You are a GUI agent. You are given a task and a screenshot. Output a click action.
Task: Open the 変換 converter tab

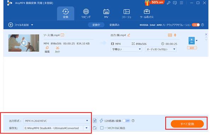[x=65, y=13]
